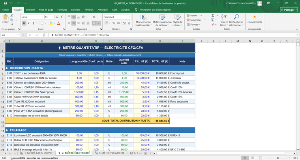Switch to 3. MÉTRÉ PLOMBERIE sheet tab
Image resolution: width=300 pixels, height=160 pixels.
(111, 152)
